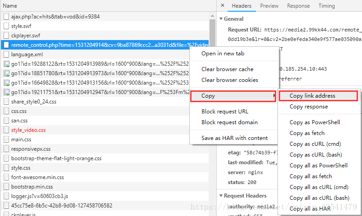Click stylesheet icon beside main.css

(6, 139)
